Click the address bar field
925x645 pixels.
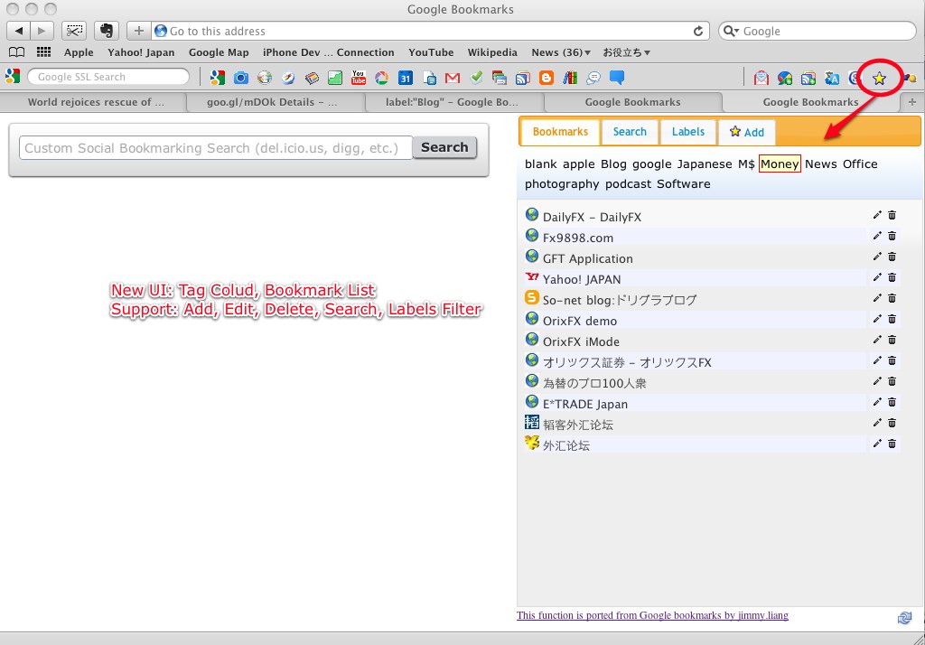point(421,31)
